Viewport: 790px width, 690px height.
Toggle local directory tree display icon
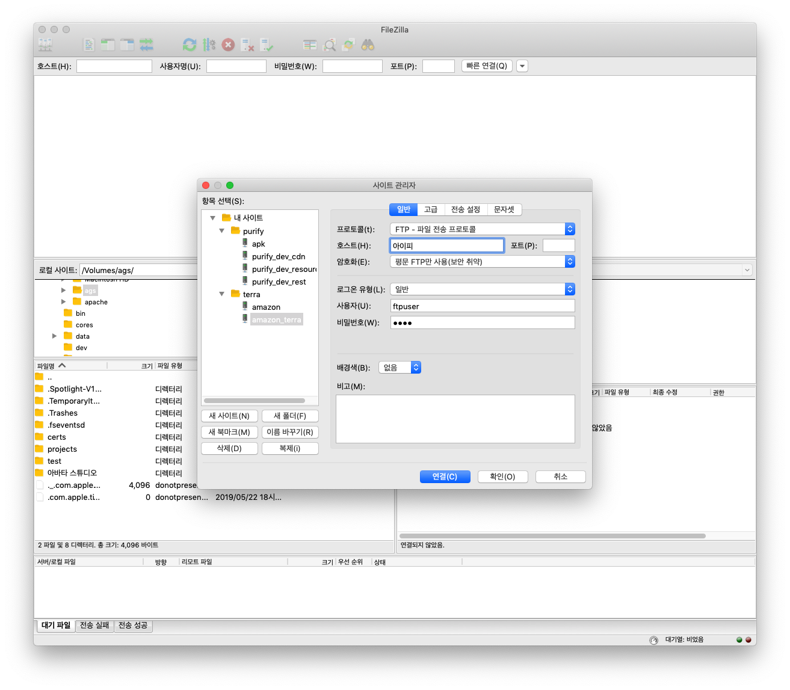pos(108,45)
